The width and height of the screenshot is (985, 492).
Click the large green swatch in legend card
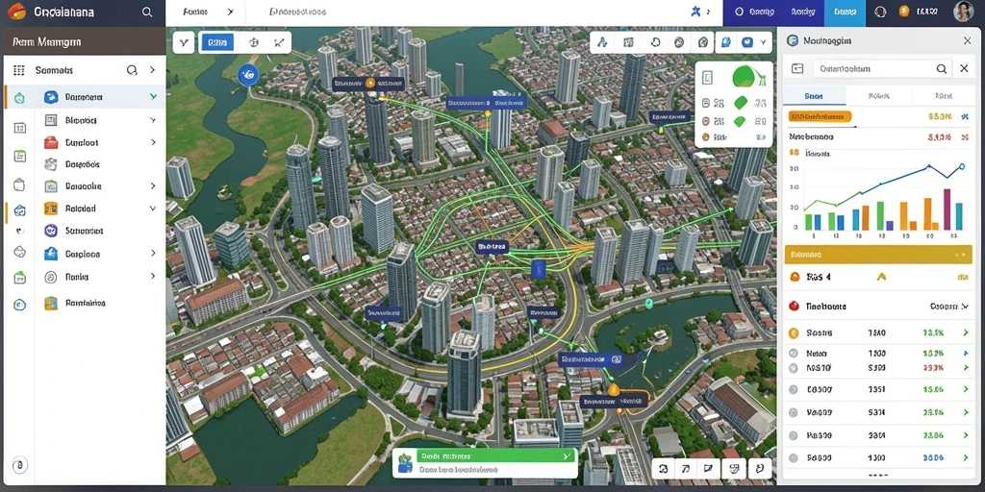[x=744, y=77]
